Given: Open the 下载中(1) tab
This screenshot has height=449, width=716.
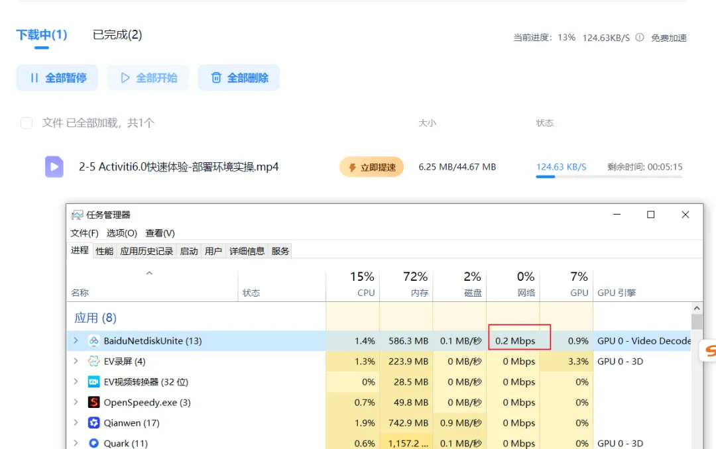Looking at the screenshot, I should tap(42, 34).
